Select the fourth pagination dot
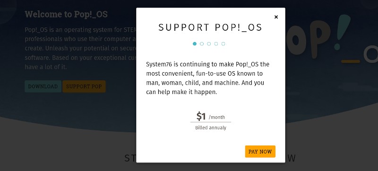Screen dimensions: 378x171 [216, 44]
